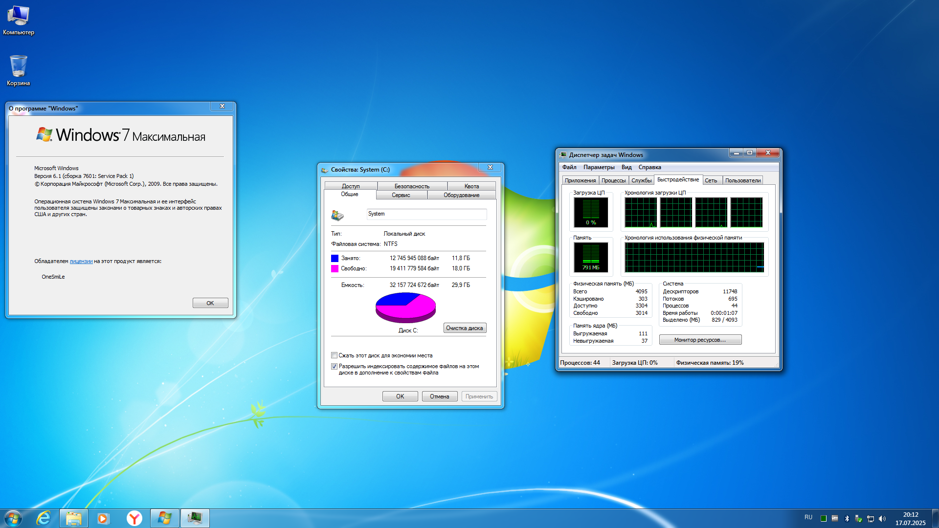Open the Доступ tab in disk properties

click(351, 186)
